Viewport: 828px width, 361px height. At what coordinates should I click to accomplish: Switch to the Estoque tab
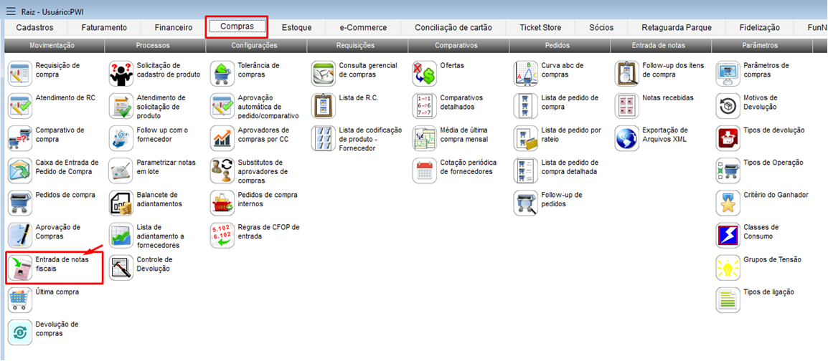(x=296, y=28)
